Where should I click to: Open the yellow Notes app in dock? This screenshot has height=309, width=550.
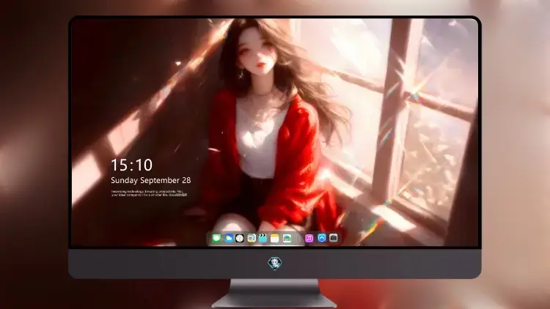pos(275,238)
